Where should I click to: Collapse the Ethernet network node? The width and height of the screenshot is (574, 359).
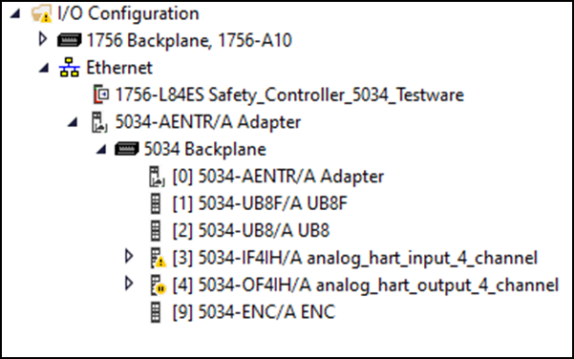click(x=44, y=68)
